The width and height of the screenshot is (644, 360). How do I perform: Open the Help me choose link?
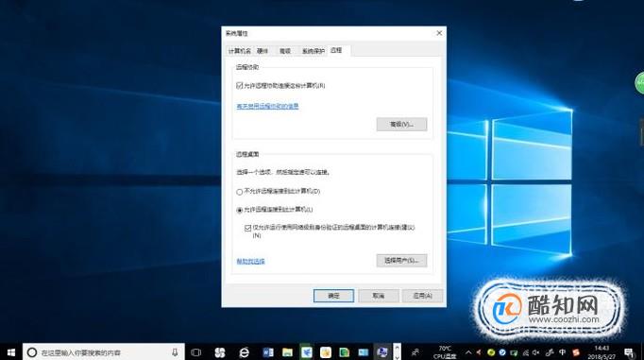click(x=250, y=261)
